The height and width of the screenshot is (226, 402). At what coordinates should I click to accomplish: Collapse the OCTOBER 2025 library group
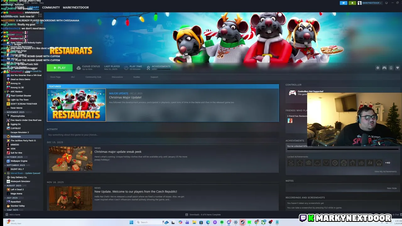[x=14, y=157]
